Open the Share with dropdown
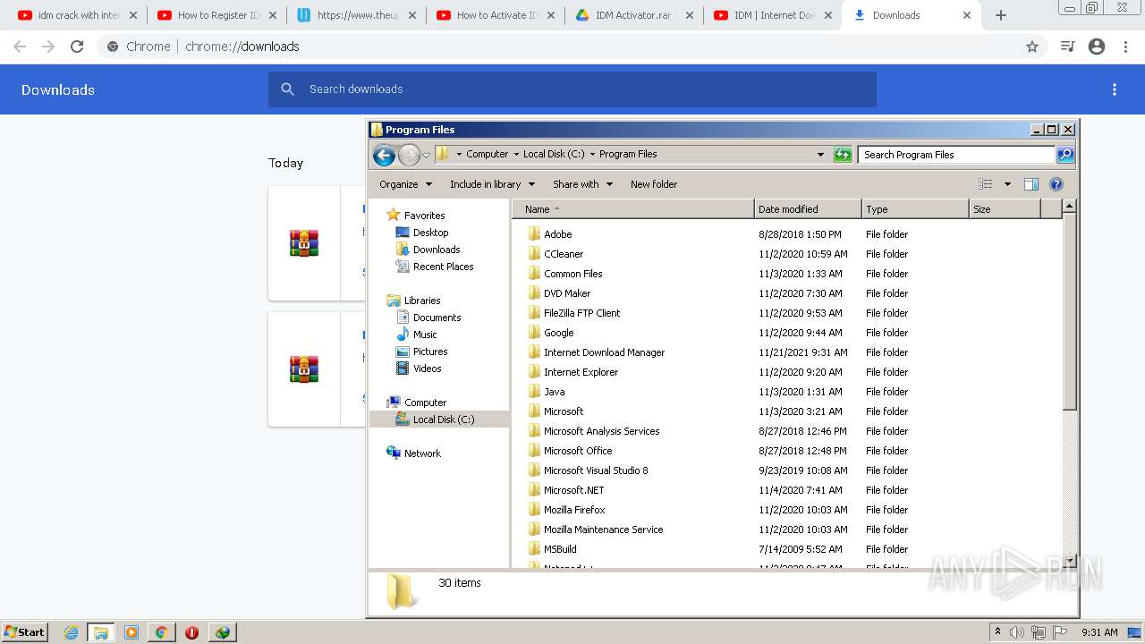The height and width of the screenshot is (644, 1145). [x=582, y=184]
